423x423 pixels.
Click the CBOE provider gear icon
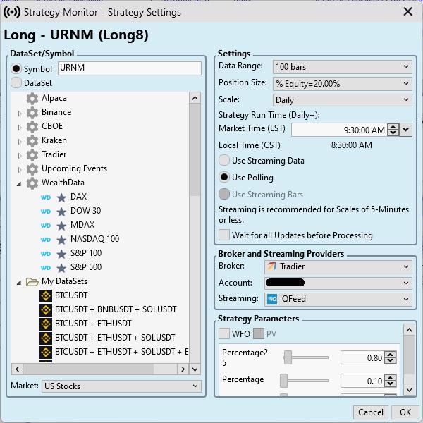click(x=32, y=126)
